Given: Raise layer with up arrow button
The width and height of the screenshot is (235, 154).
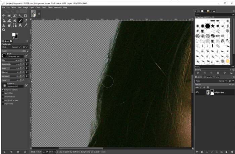Looking at the screenshot, I should 207,152.
